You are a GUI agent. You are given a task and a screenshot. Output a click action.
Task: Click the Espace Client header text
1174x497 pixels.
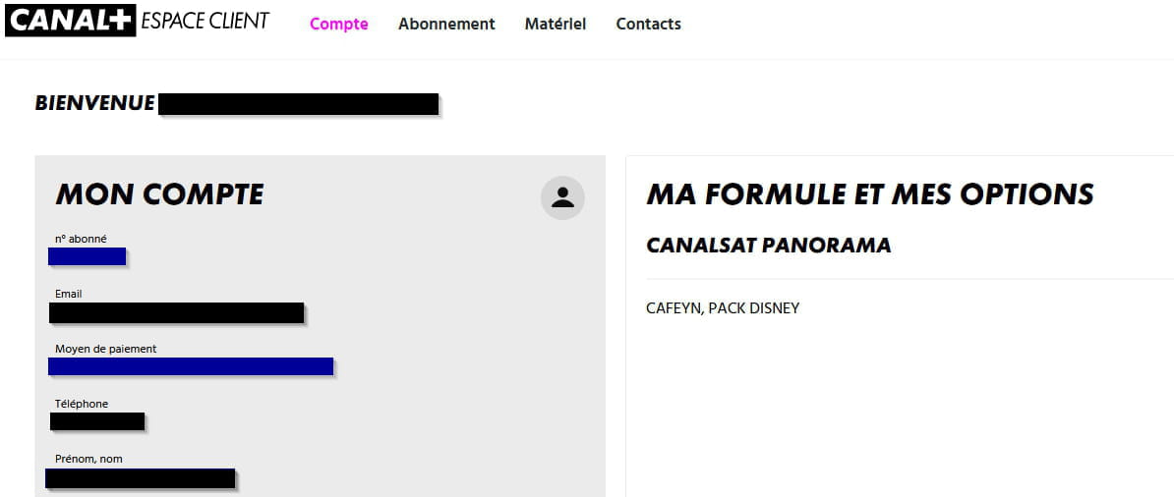[205, 21]
